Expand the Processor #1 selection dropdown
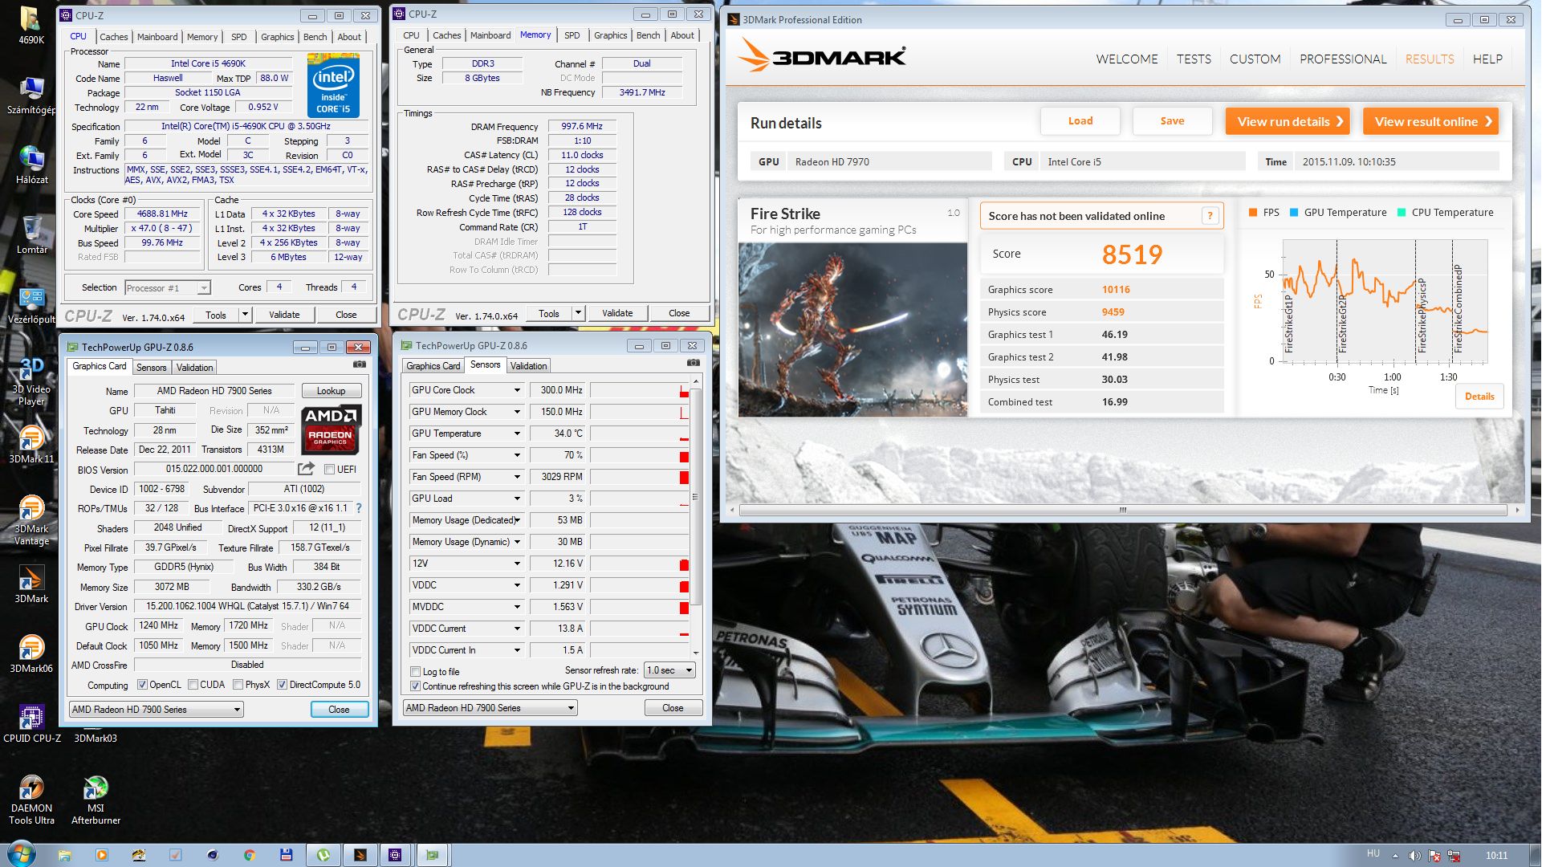The image size is (1546, 867). pos(204,288)
